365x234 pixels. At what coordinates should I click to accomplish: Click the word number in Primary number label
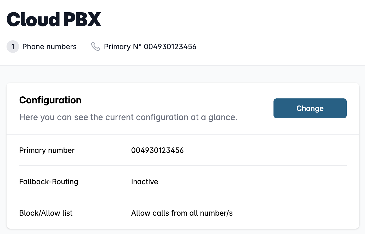pyautogui.click(x=61, y=150)
